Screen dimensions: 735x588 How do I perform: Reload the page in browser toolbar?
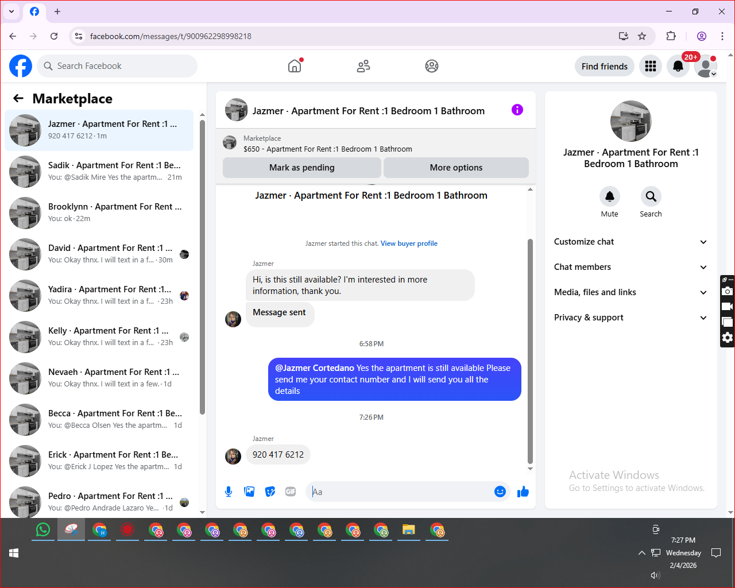tap(54, 36)
